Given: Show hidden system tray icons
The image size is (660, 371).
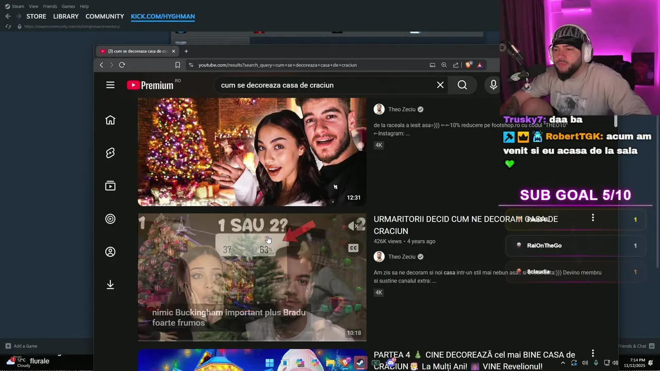Looking at the screenshot, I should tap(563, 363).
